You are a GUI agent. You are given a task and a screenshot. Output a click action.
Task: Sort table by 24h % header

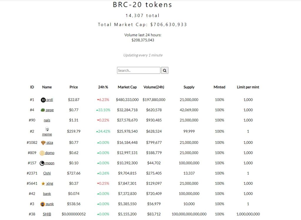[103, 87]
